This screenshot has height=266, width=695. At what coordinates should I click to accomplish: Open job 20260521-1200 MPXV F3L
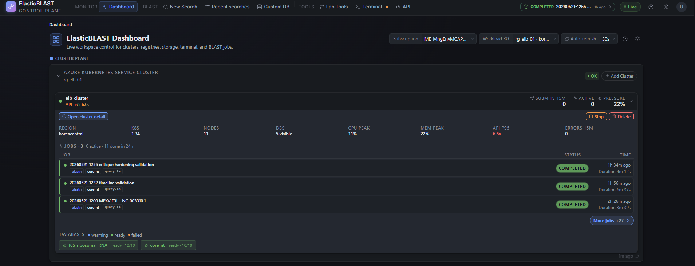(x=346, y=204)
